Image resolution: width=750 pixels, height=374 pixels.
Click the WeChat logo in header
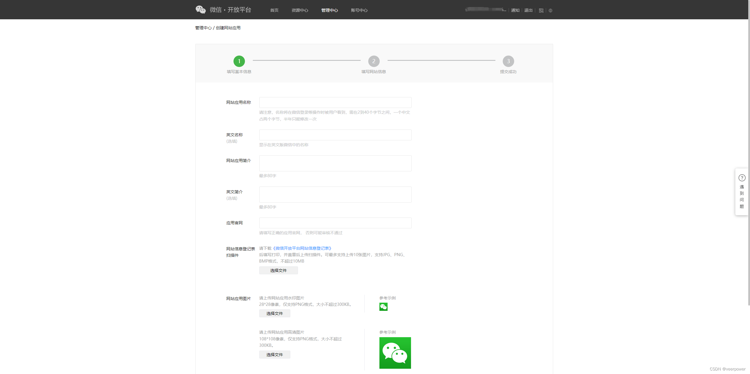coord(201,10)
